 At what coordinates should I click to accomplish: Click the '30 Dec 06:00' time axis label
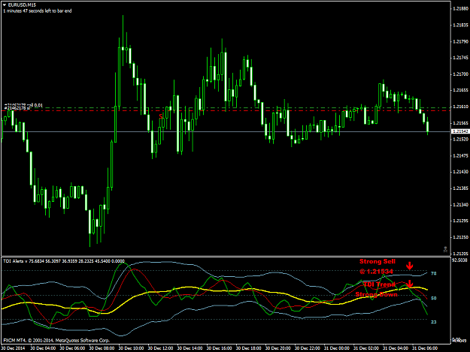point(72,348)
